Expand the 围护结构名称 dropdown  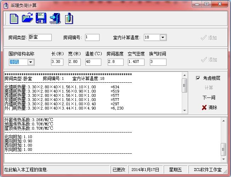tap(30, 62)
